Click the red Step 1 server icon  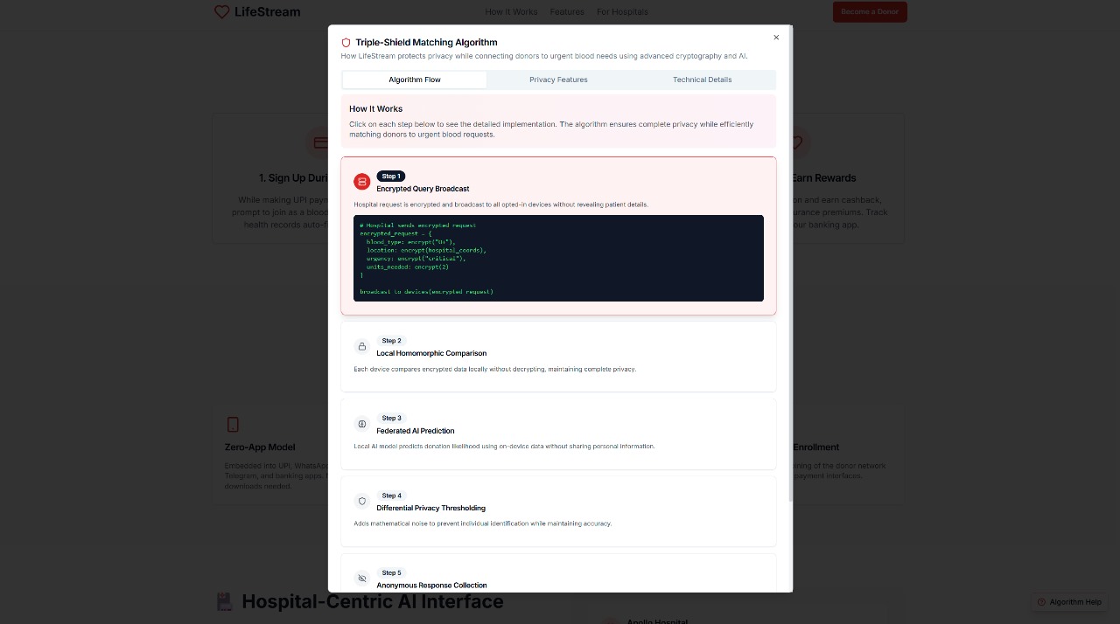pos(362,181)
